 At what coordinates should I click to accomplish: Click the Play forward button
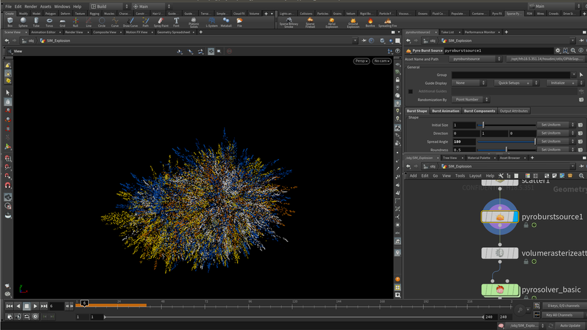(35, 306)
